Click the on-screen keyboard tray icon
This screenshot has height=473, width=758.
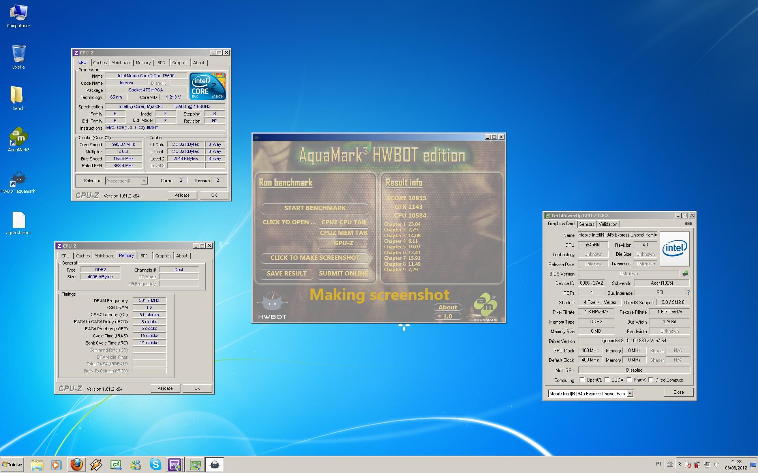pos(670,465)
